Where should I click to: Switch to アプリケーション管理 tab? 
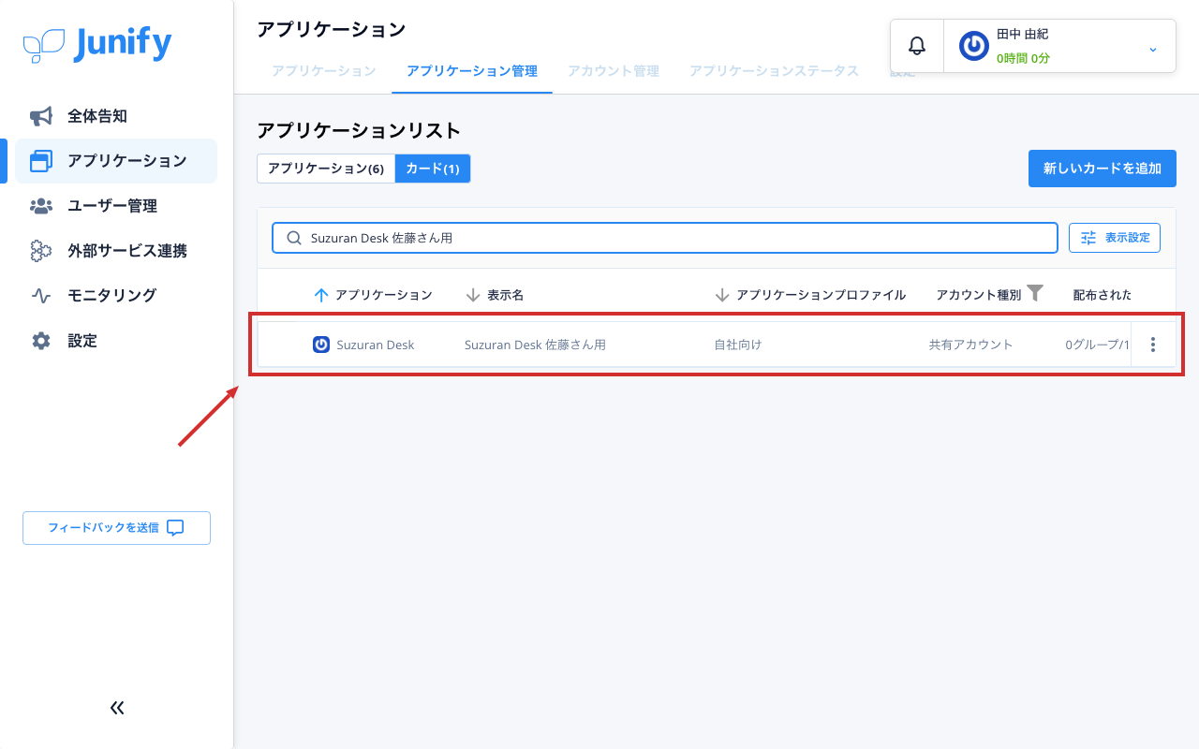472,71
